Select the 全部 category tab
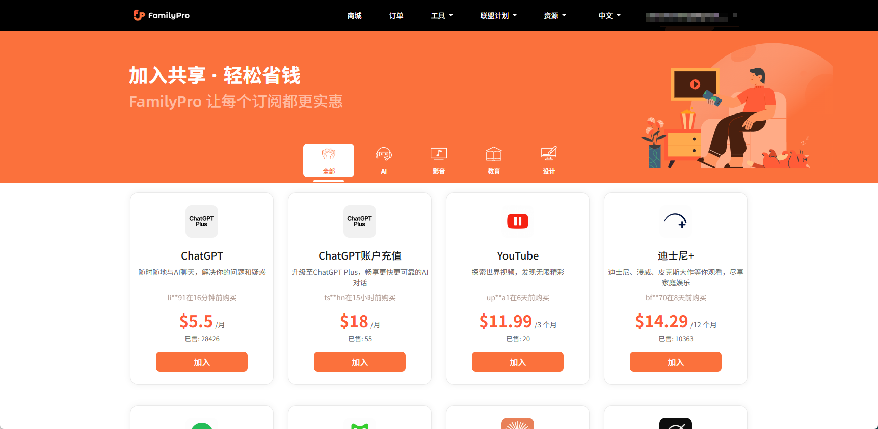This screenshot has width=878, height=429. pyautogui.click(x=329, y=160)
